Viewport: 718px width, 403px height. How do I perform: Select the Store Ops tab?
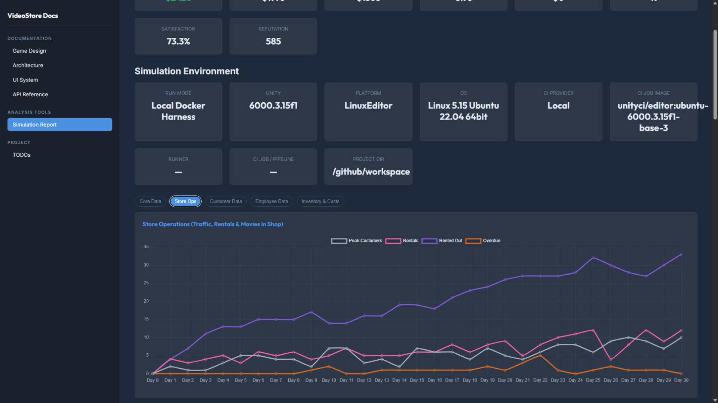click(185, 201)
